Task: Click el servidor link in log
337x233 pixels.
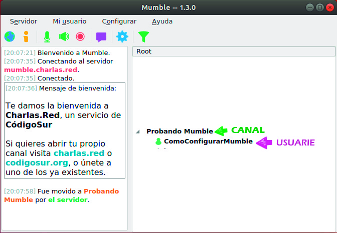Action: point(68,199)
